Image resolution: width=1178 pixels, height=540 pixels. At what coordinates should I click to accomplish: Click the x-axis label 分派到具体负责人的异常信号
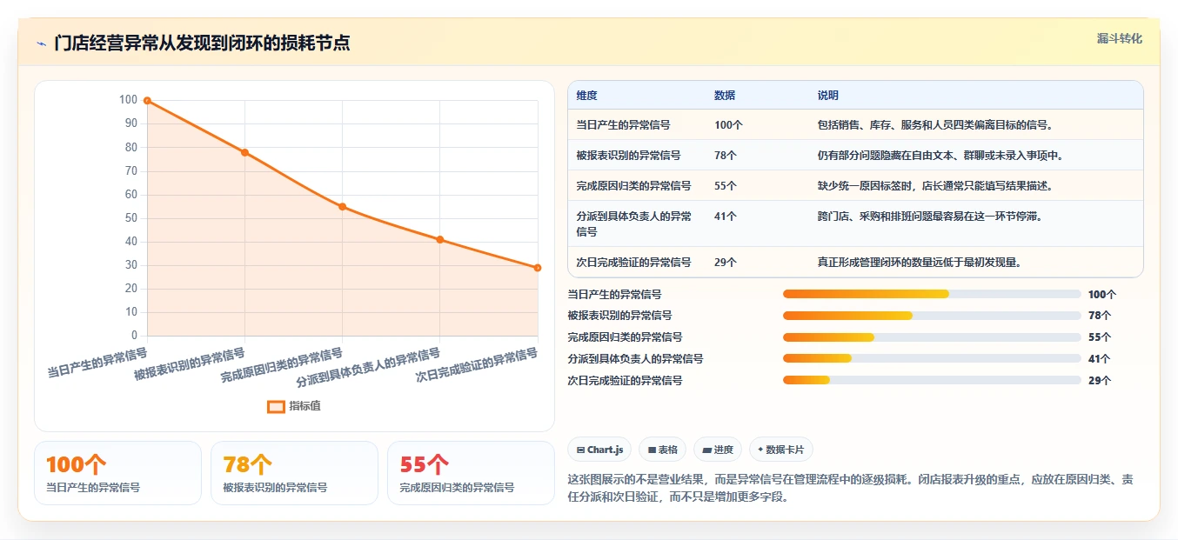pos(369,369)
